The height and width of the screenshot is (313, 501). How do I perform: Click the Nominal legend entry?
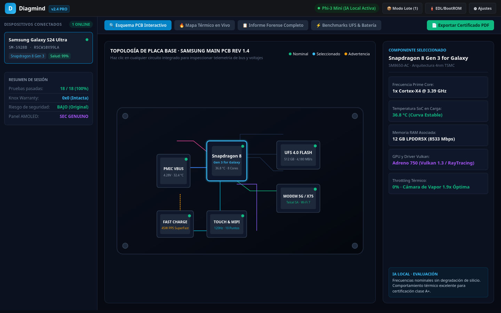(x=299, y=54)
